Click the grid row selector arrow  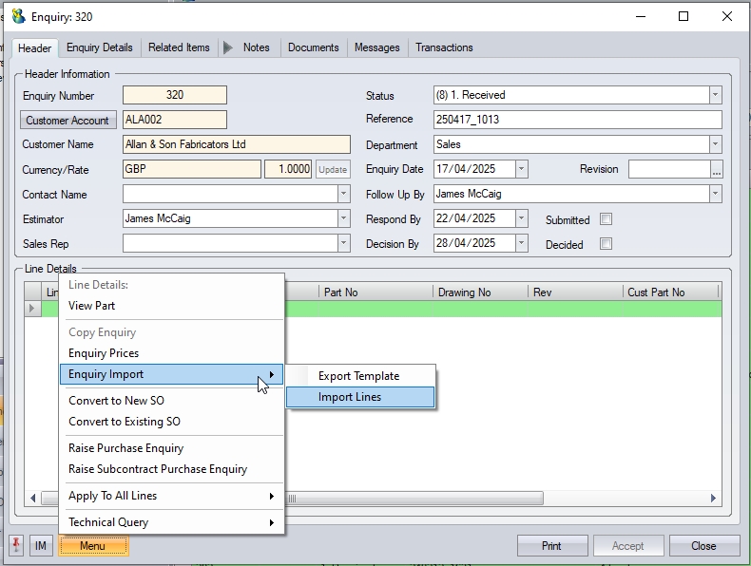(32, 309)
